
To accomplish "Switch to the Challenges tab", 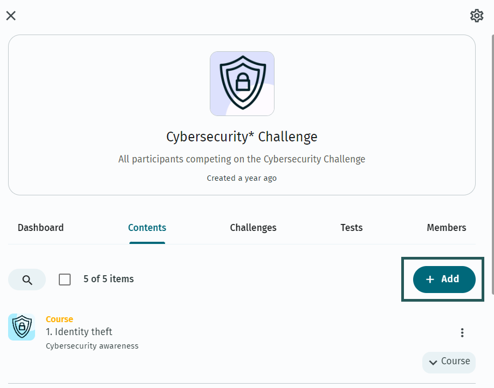I will [253, 228].
